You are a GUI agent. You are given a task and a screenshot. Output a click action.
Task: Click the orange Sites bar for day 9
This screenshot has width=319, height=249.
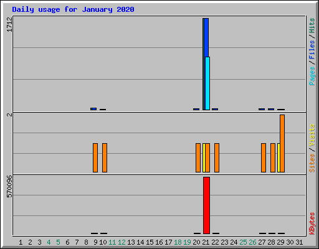click(95, 157)
